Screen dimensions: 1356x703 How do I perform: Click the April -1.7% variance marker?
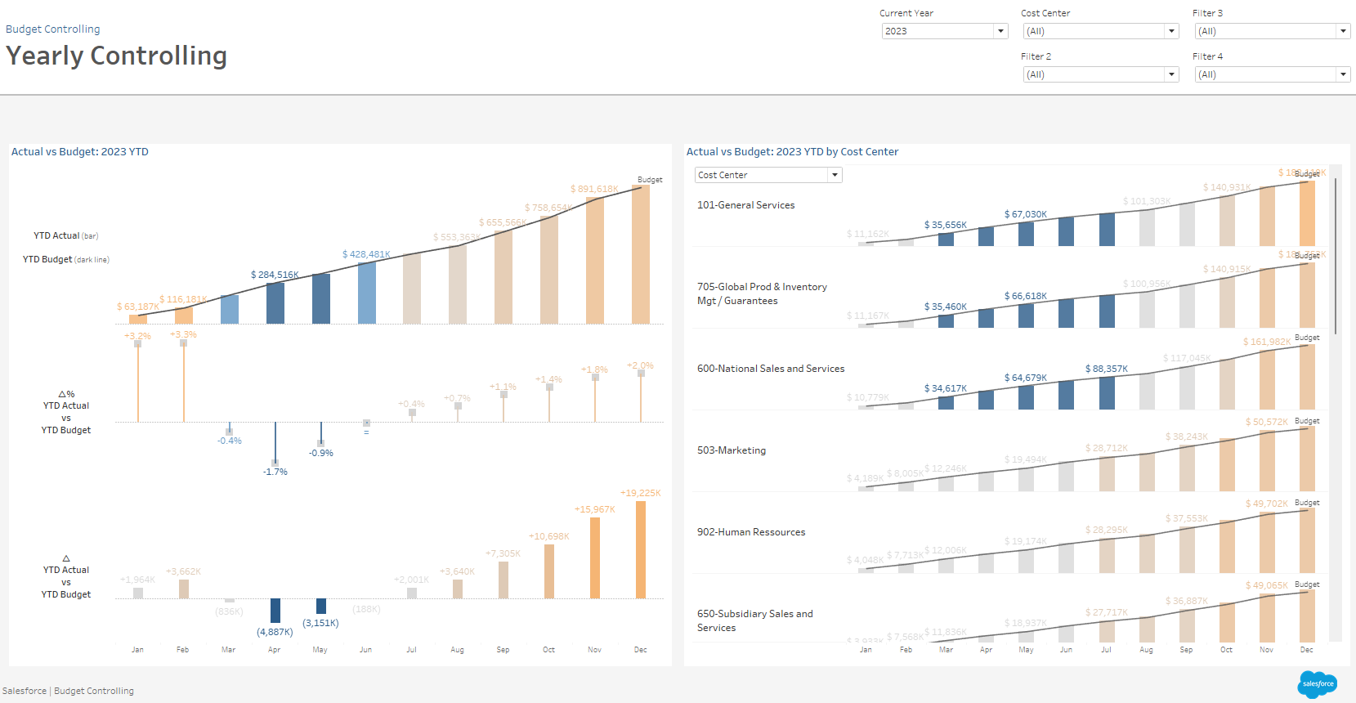coord(275,463)
